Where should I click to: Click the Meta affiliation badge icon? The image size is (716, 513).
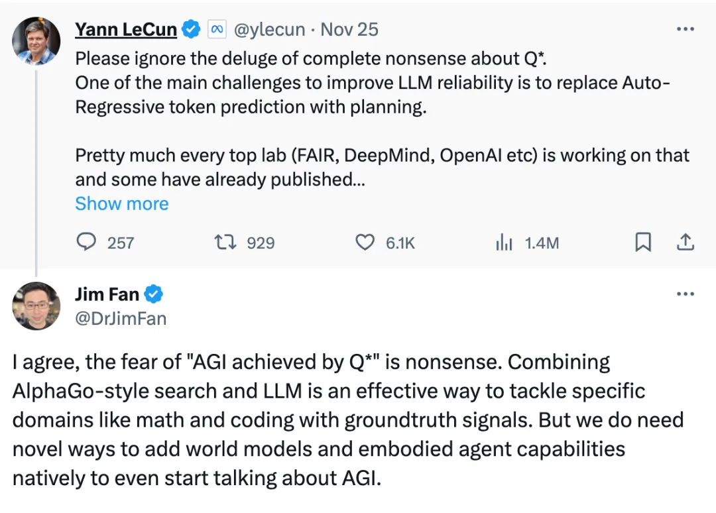coord(217,30)
